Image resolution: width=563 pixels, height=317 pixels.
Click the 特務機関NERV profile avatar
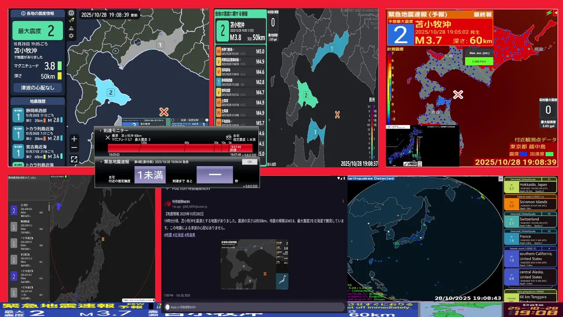[168, 204]
